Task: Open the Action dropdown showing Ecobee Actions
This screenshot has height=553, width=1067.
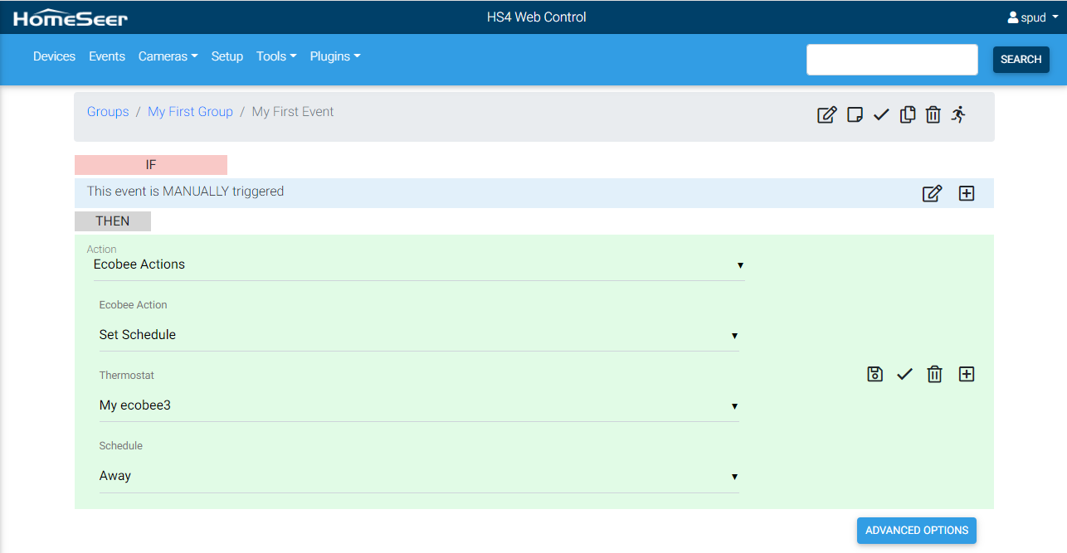Action: (418, 264)
